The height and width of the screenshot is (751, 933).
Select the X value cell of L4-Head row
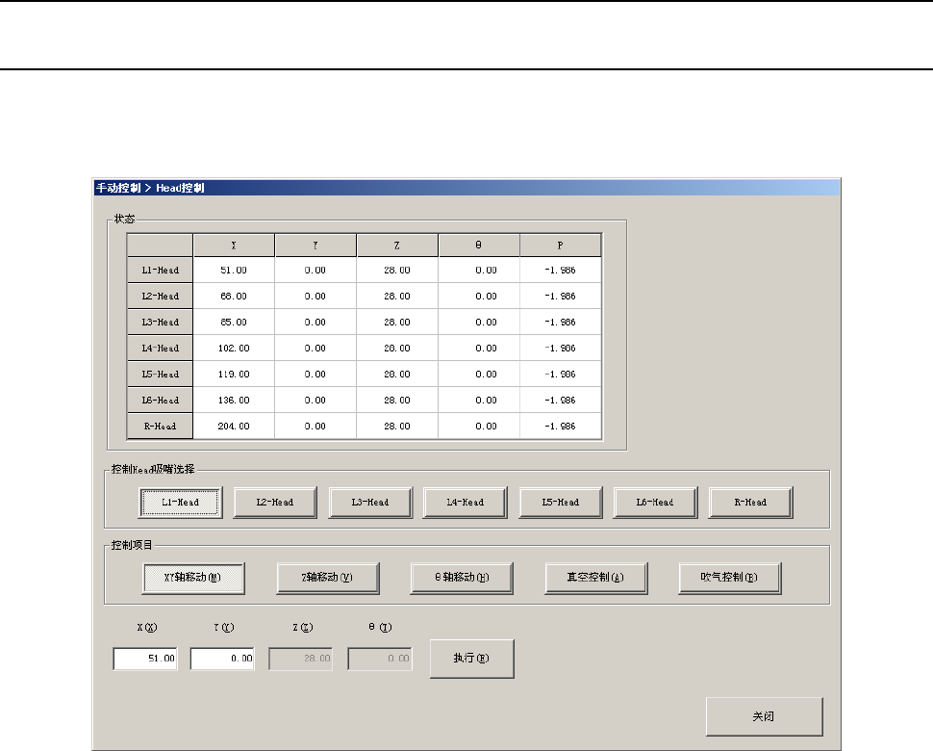click(x=234, y=349)
